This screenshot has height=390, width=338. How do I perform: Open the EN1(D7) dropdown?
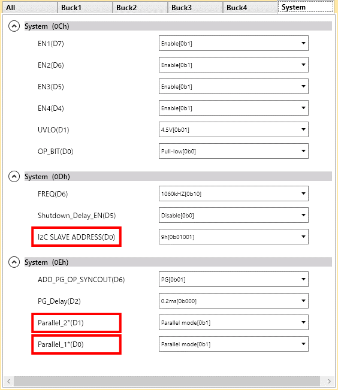[x=234, y=43]
